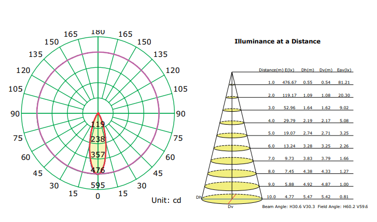Screen dimensions: 377x222
Task: Click the distance value 10.0
Action: pos(271,197)
